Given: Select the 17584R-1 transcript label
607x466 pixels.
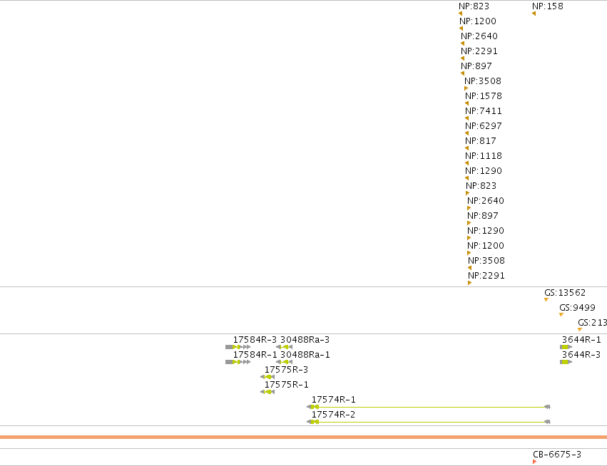Looking at the screenshot, I should (x=255, y=355).
